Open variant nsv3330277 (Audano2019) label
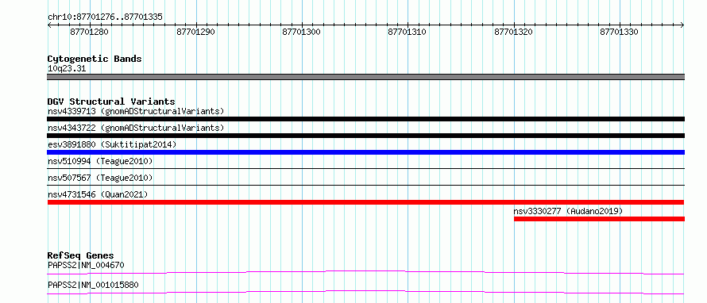The width and height of the screenshot is (707, 303). 568,211
